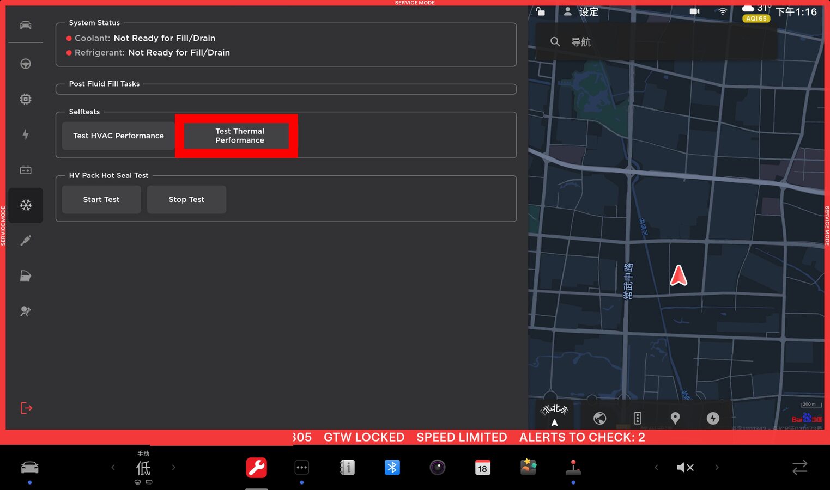Open the processor chip sidebar icon
This screenshot has width=830, height=490.
[x=26, y=99]
